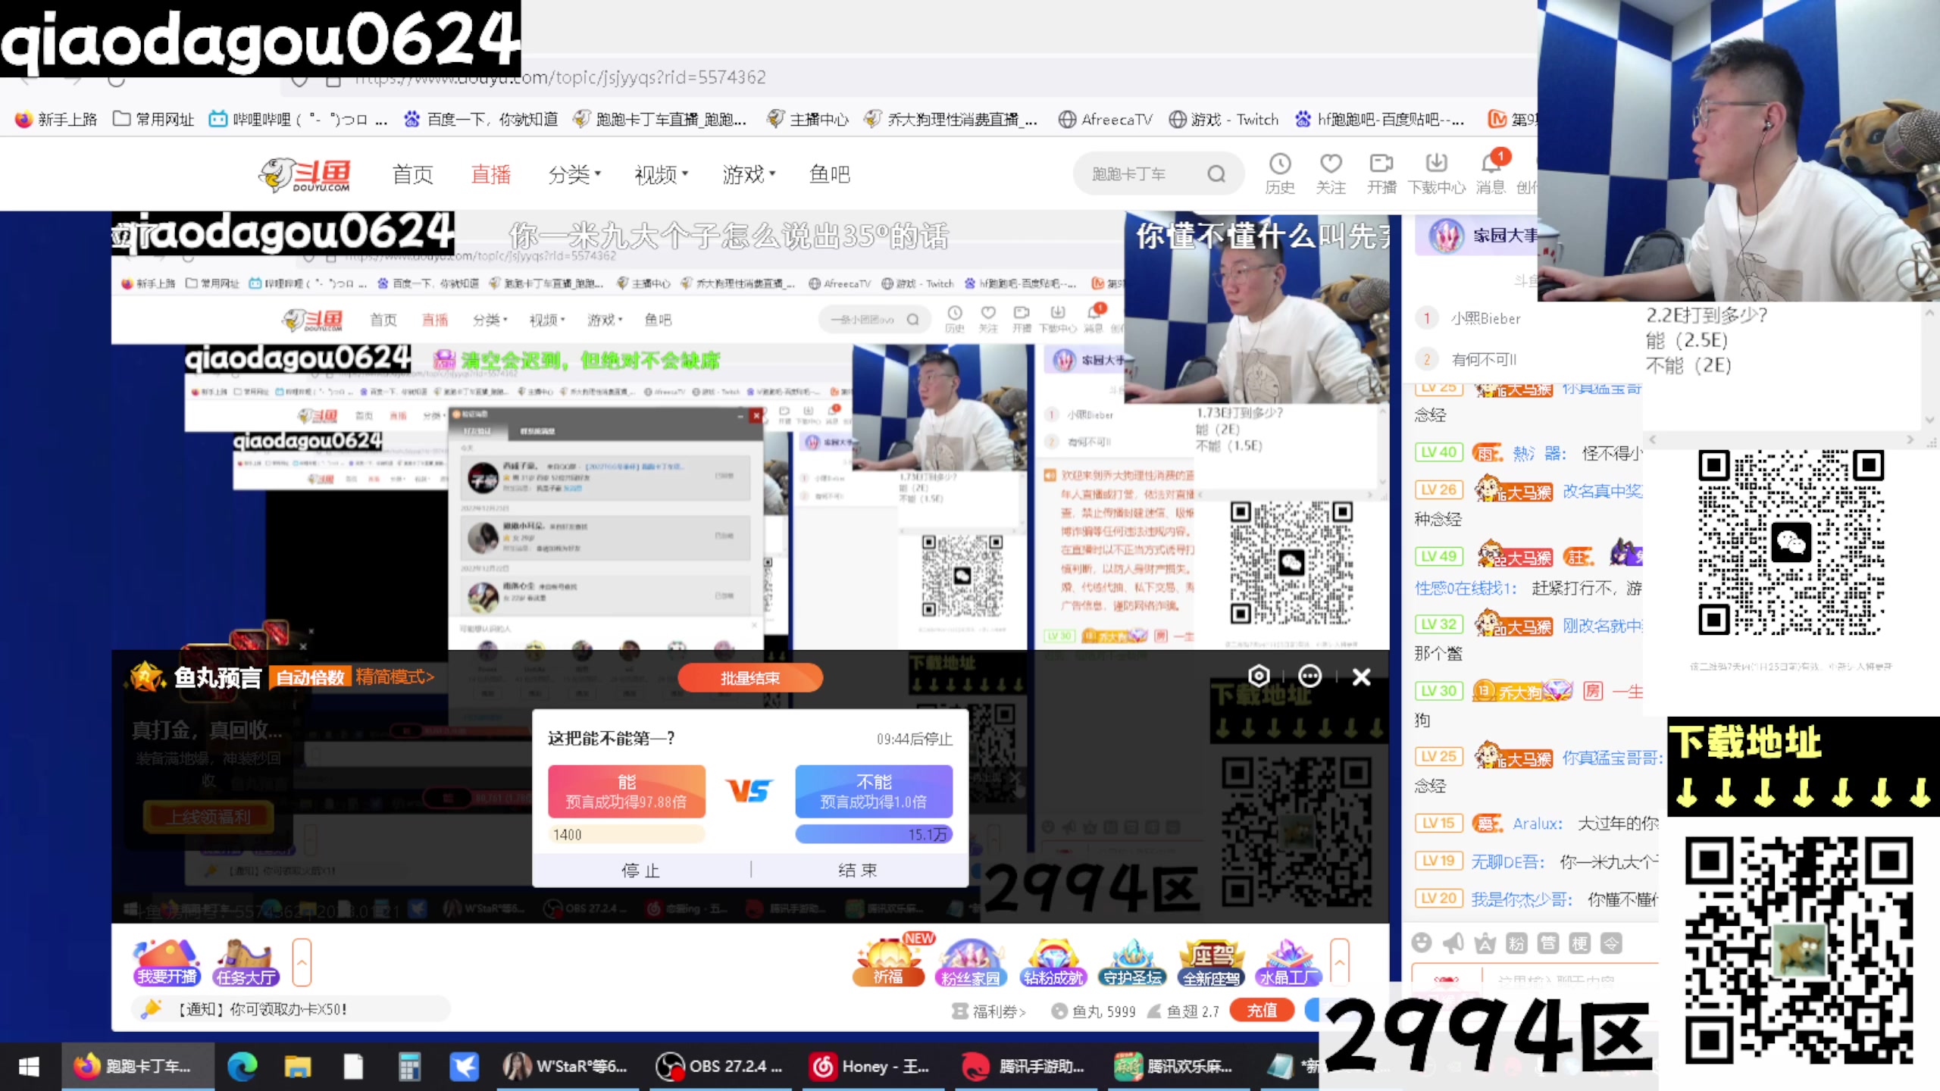The width and height of the screenshot is (1940, 1091).
Task: Open the 历史 history icon in the top header
Action: coord(1280,174)
